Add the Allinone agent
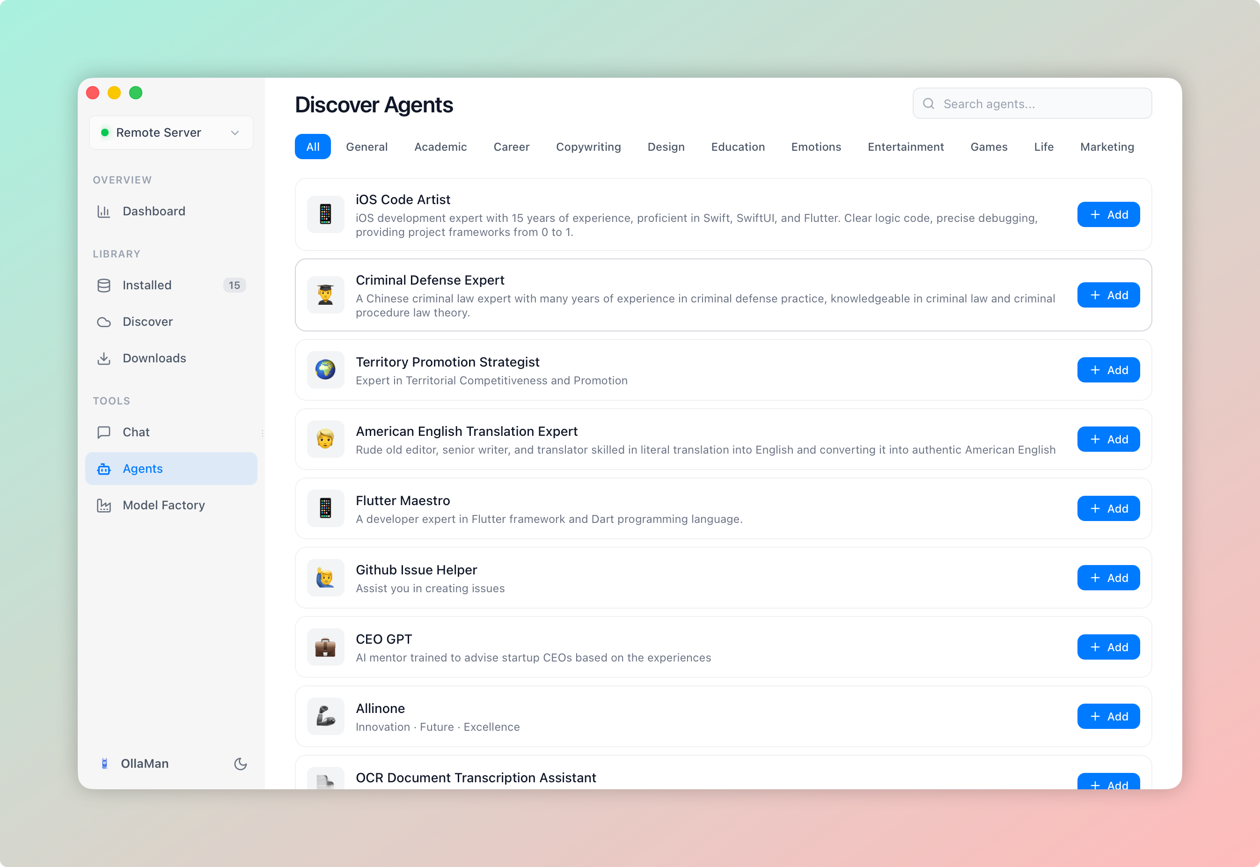This screenshot has width=1260, height=867. tap(1108, 717)
